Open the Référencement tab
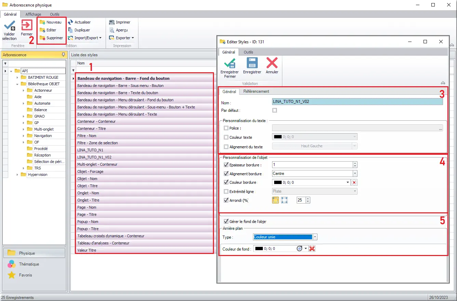Viewport: 457px width, 301px height. 256,91
